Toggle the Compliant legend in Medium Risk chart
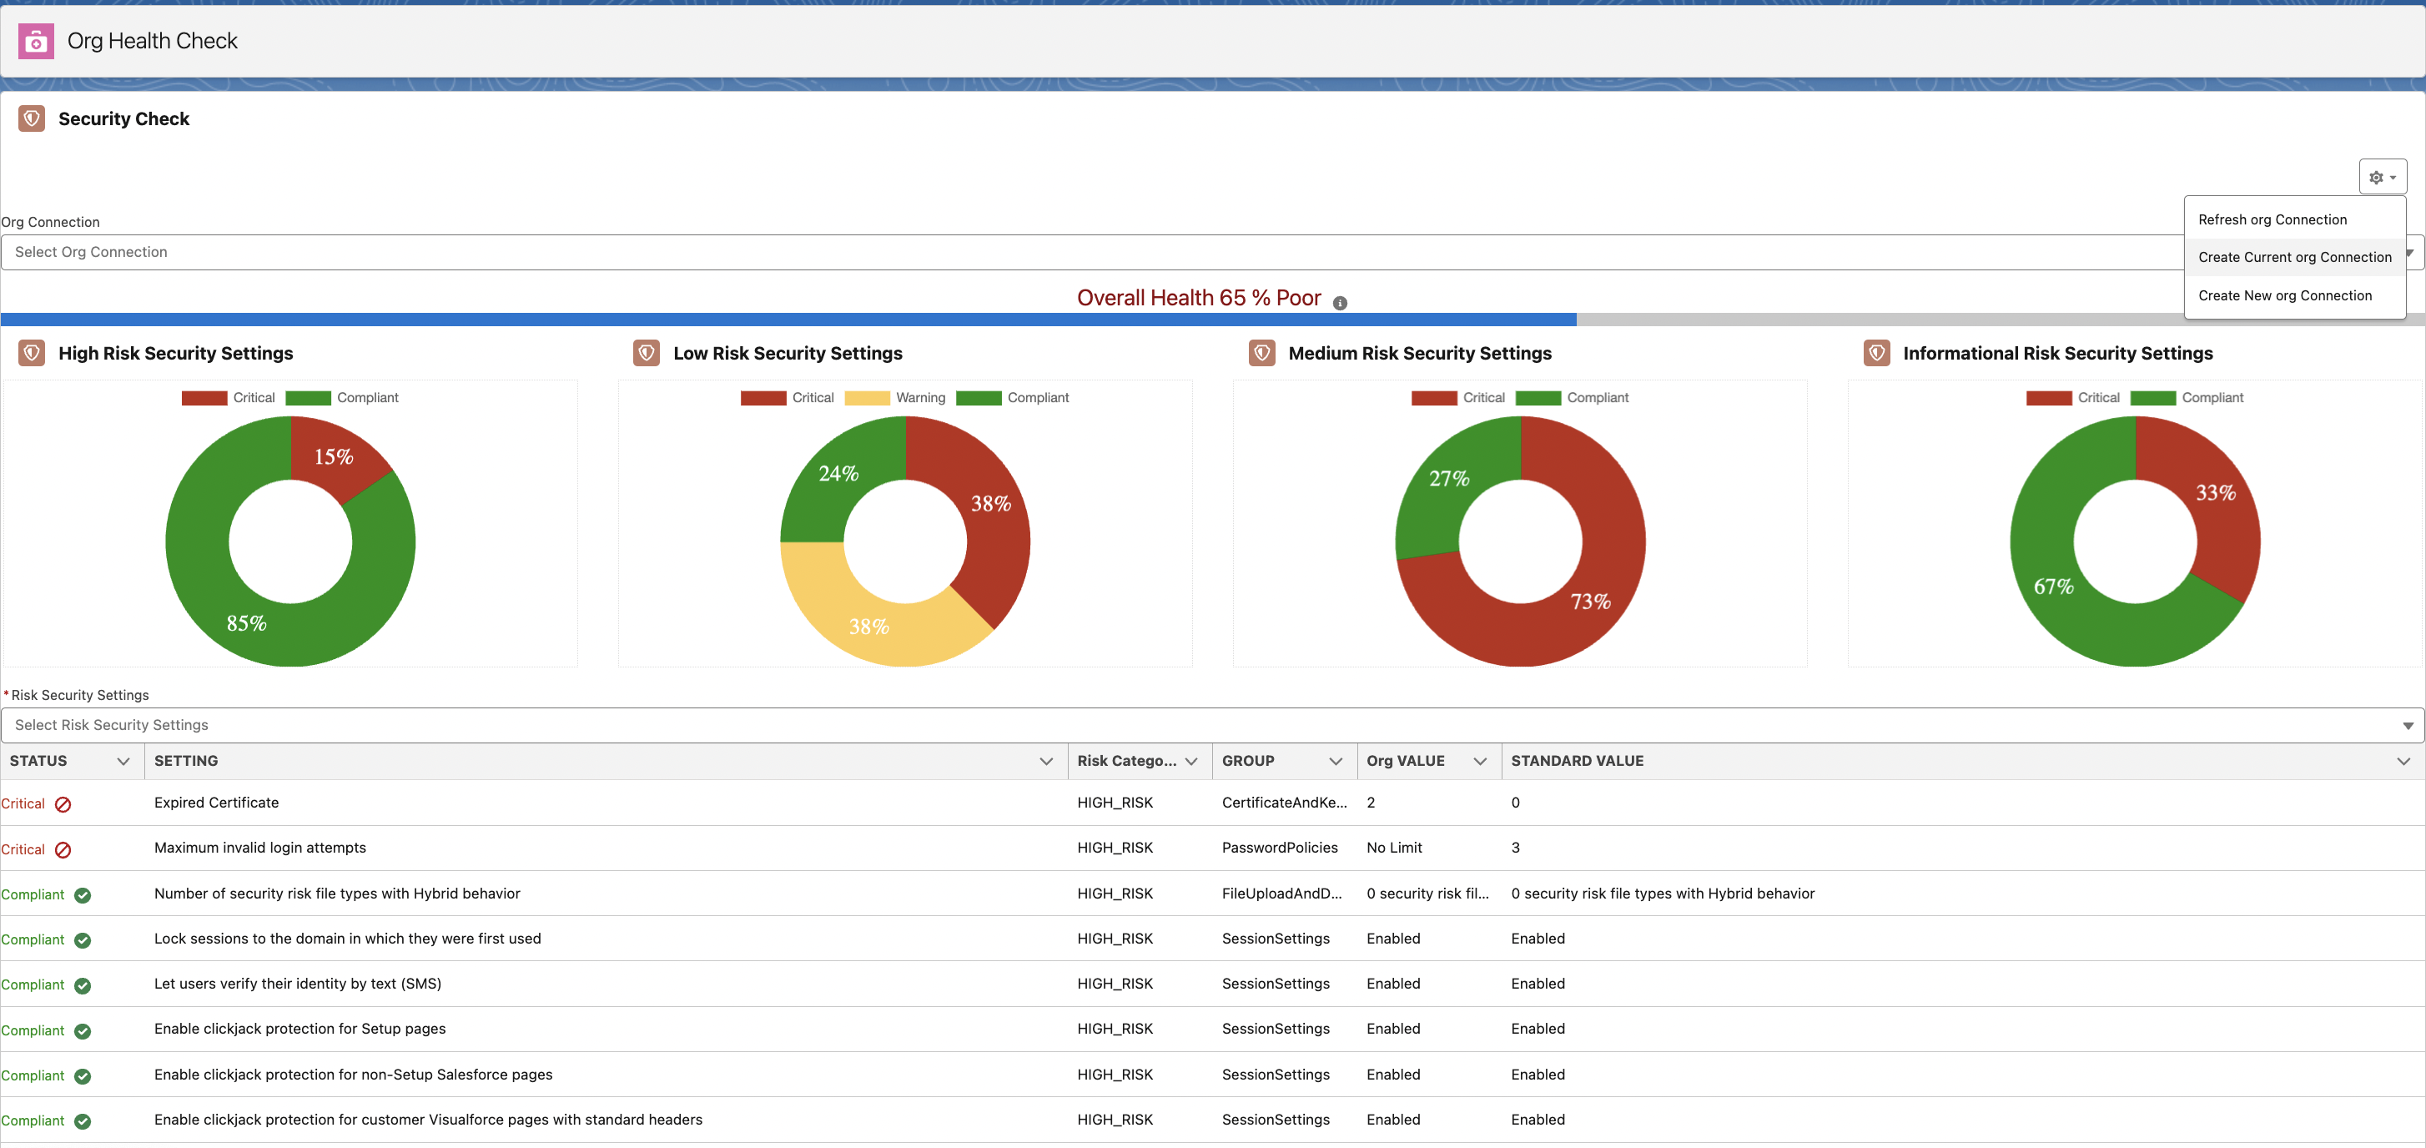Viewport: 2426px width, 1148px height. pyautogui.click(x=1572, y=398)
